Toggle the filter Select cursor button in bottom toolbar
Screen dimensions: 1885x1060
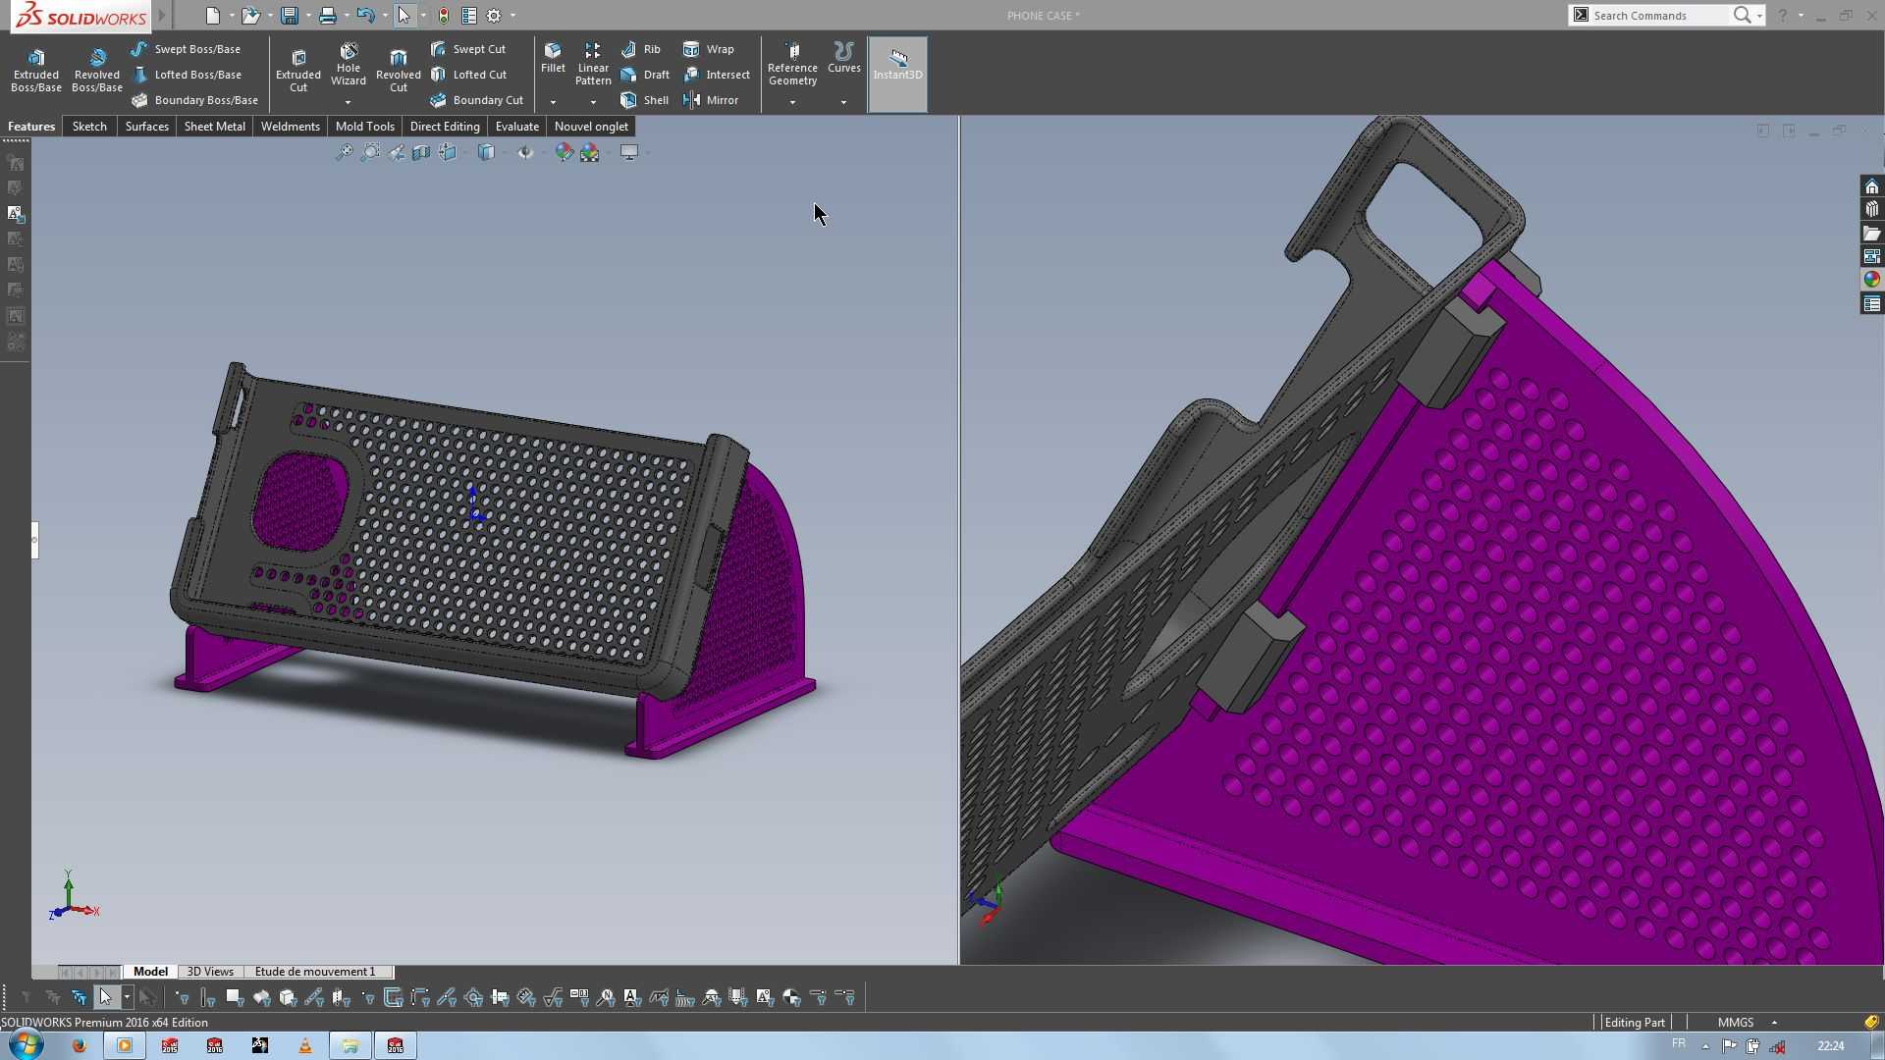click(x=105, y=998)
